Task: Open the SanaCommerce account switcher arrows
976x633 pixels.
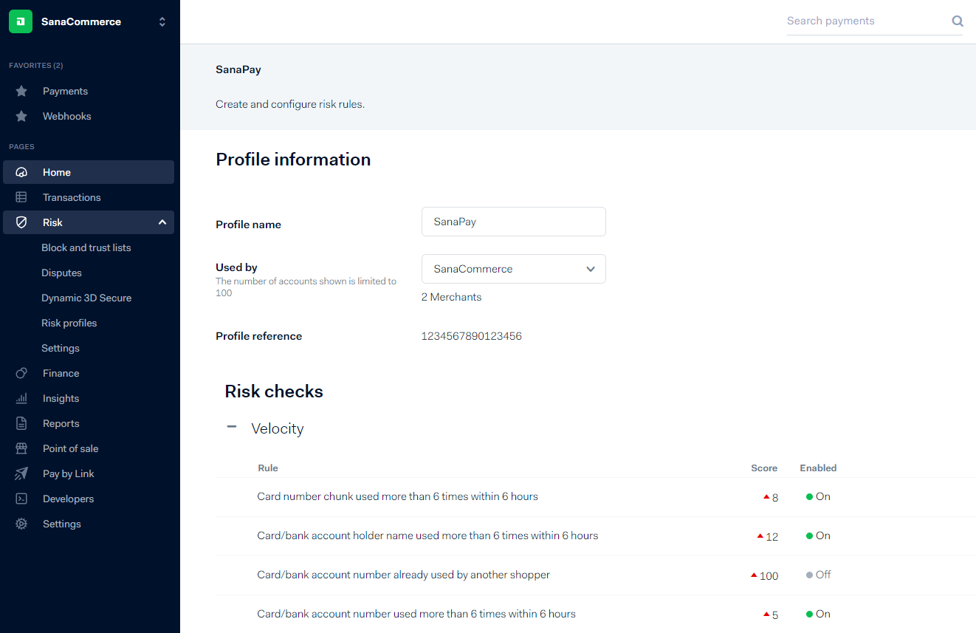Action: (x=162, y=22)
